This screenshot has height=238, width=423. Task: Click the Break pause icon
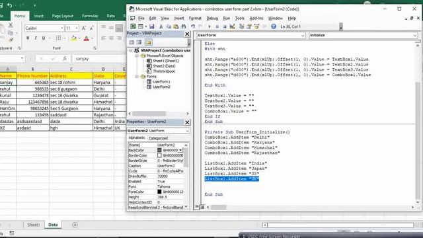point(217,26)
